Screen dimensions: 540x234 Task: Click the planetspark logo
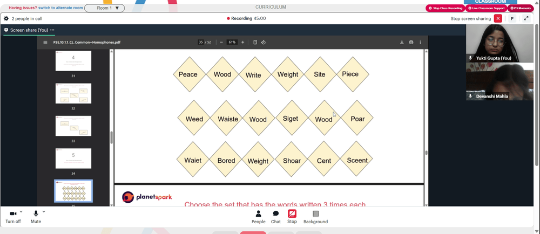147,197
